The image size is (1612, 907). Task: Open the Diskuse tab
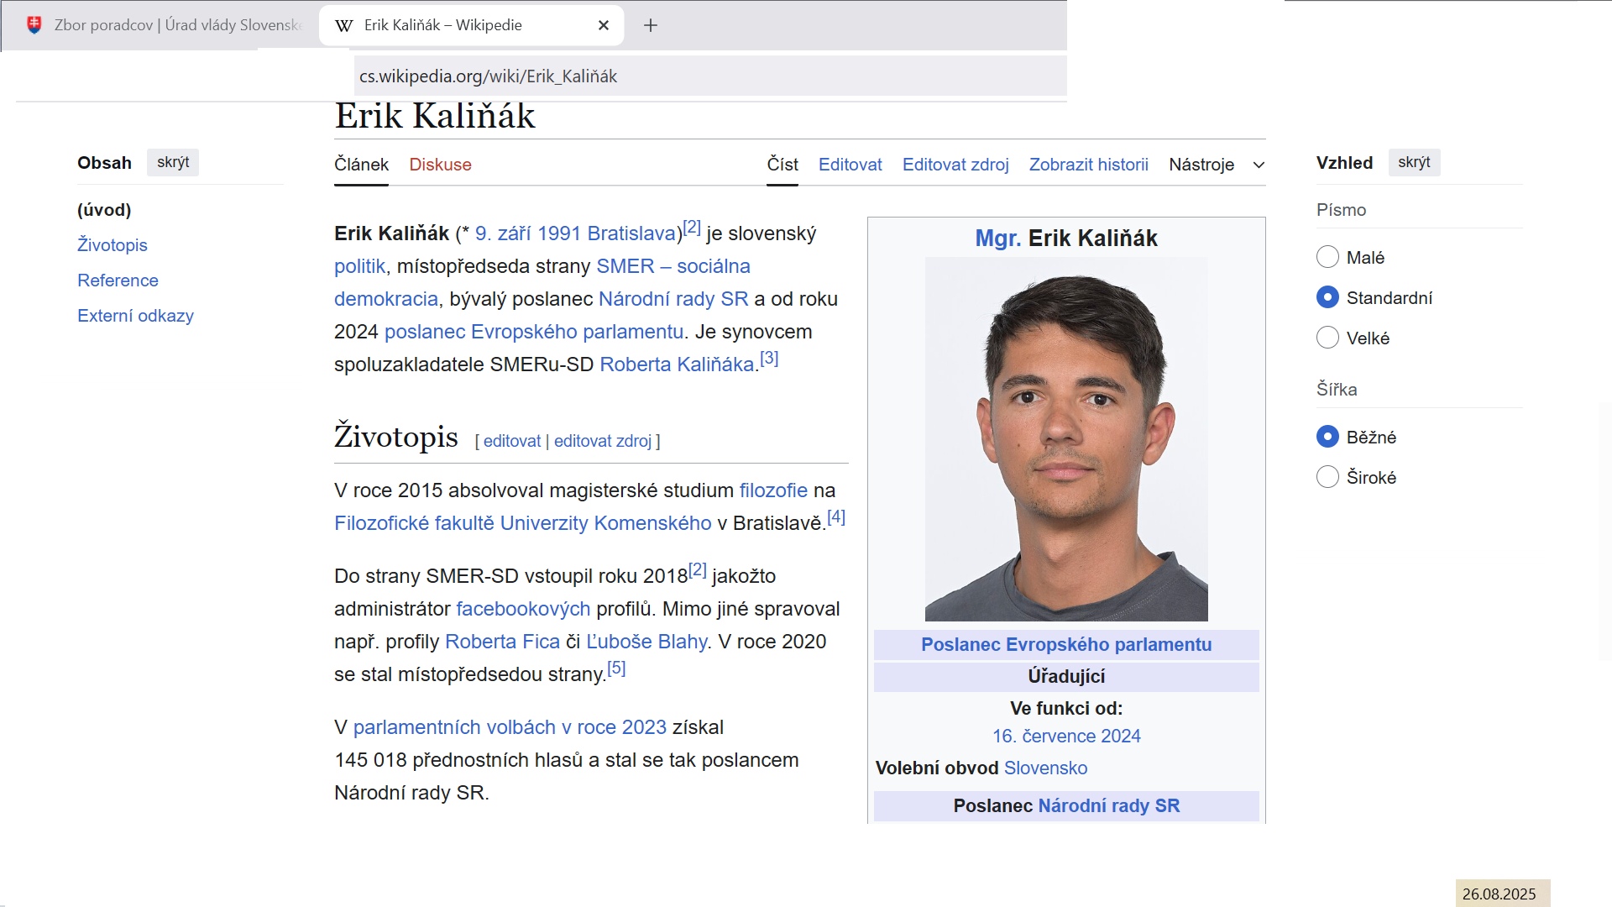click(x=440, y=165)
